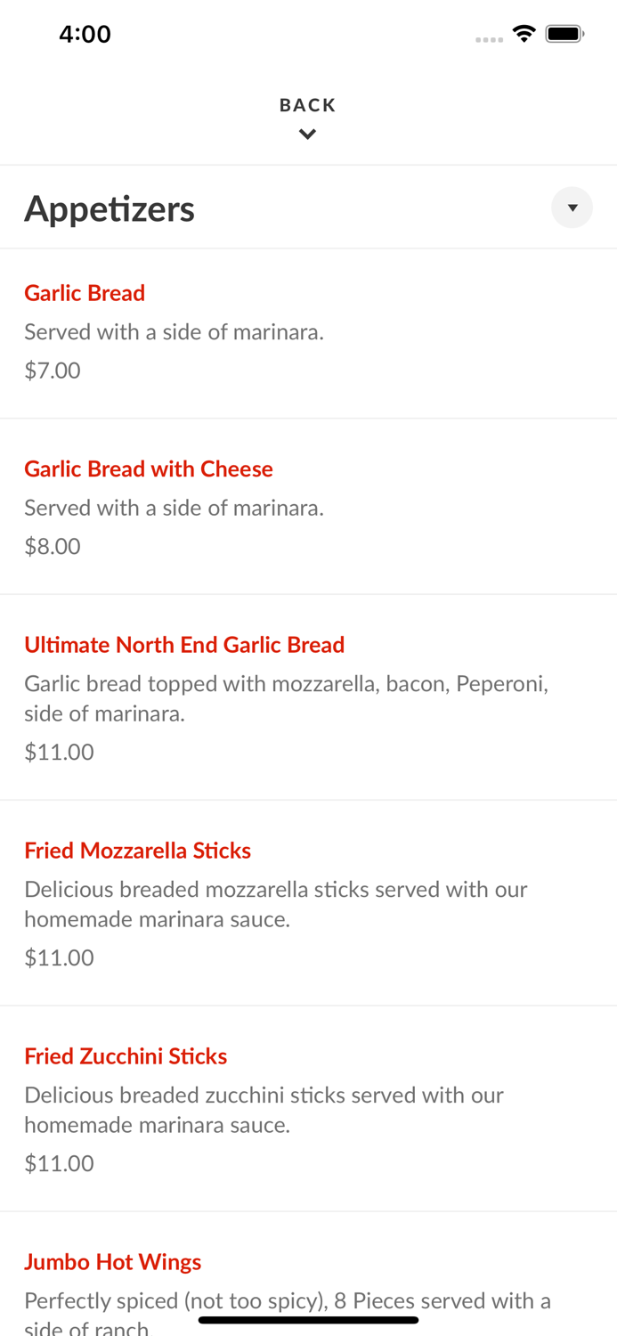Viewport: 617px width, 1336px height.
Task: Tap the chevron below the BACK label
Action: point(308,134)
